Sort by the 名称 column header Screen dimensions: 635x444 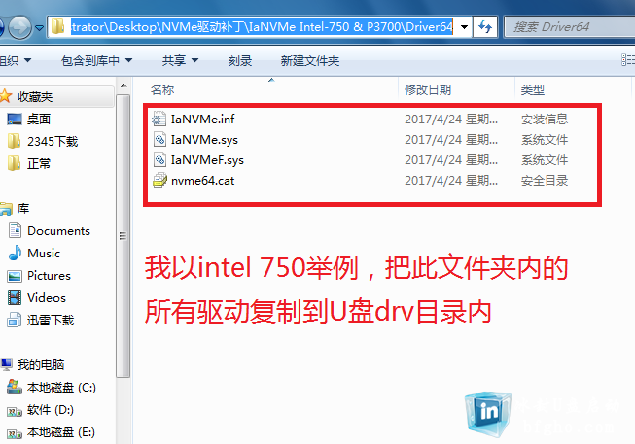coord(162,89)
